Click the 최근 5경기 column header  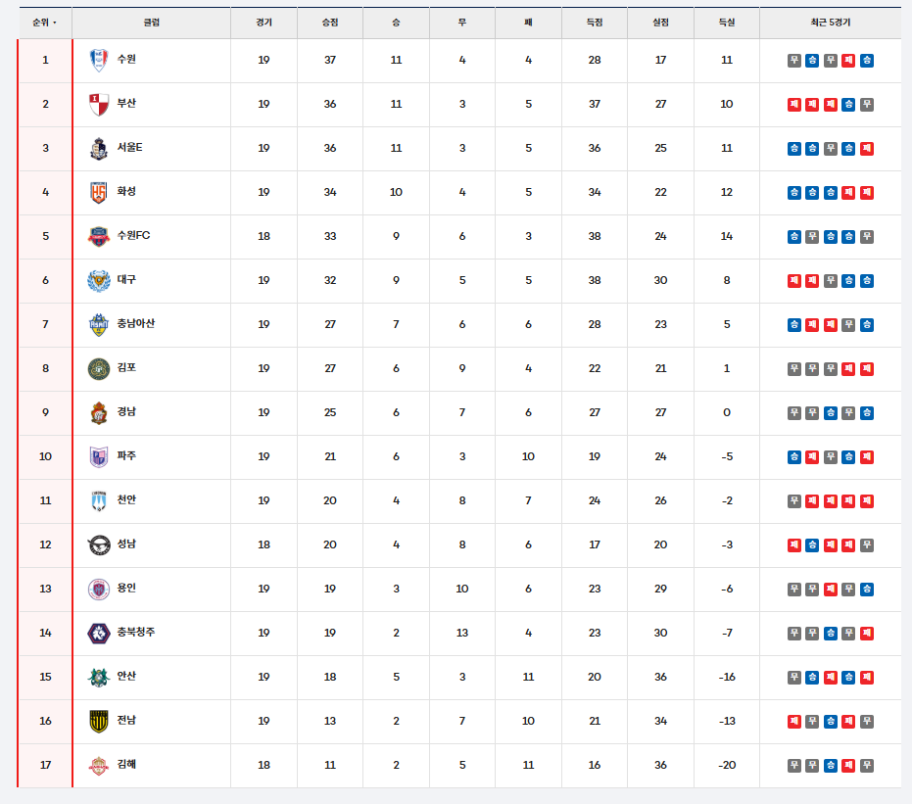pos(830,23)
